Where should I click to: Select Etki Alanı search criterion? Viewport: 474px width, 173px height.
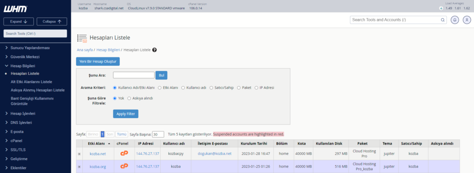click(x=160, y=87)
